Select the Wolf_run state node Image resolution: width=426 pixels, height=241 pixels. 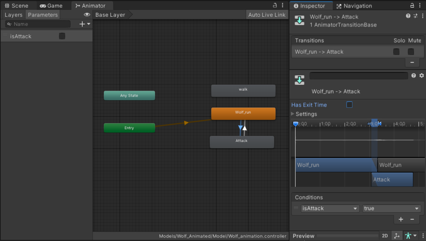pyautogui.click(x=243, y=114)
